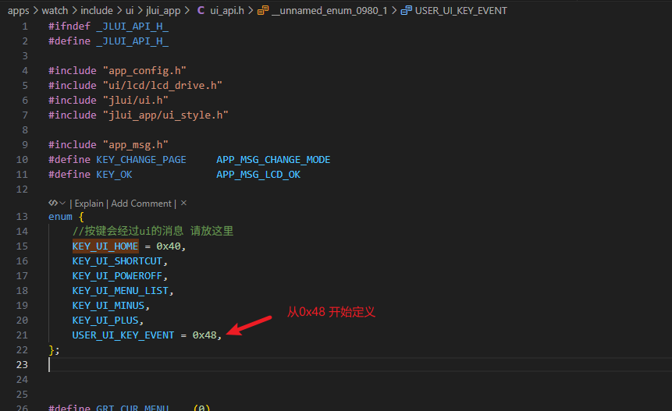Click the 'ui' breadcrumb folder
Screen dimensions: 672x411
point(130,10)
